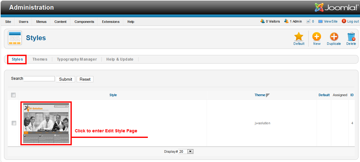Sort by the Theme column header
Screen dimensions: 360x162
(x=260, y=95)
